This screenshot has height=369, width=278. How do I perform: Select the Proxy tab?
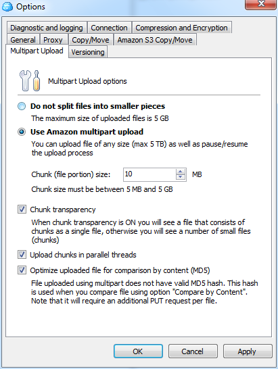click(x=53, y=39)
